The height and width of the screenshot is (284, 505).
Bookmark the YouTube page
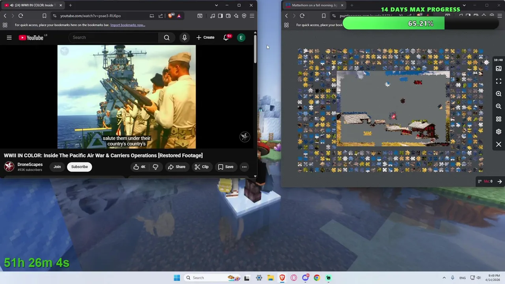[44, 16]
